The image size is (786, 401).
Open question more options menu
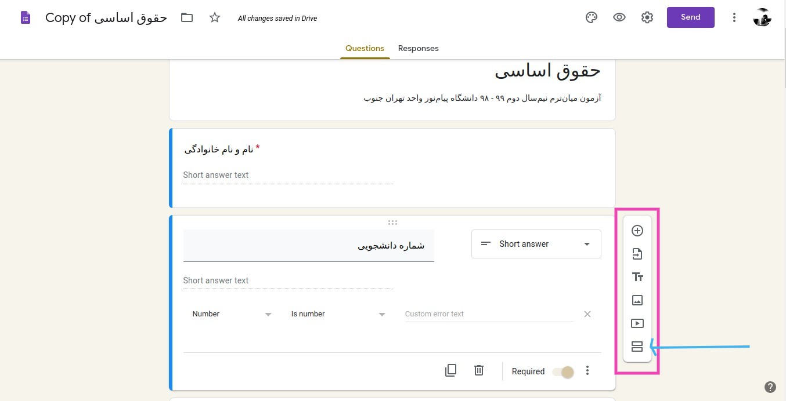pos(587,371)
